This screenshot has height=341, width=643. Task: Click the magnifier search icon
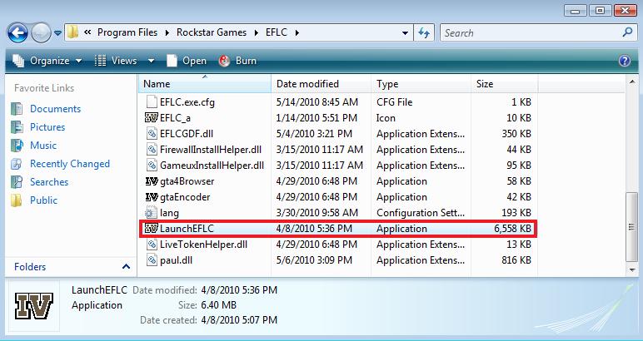tap(627, 32)
